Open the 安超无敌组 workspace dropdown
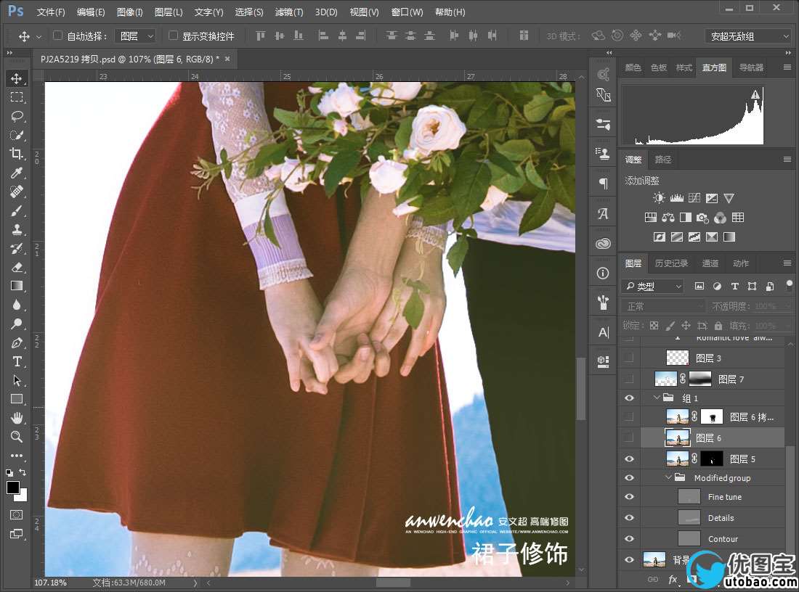Image resolution: width=799 pixels, height=592 pixels. coord(747,36)
